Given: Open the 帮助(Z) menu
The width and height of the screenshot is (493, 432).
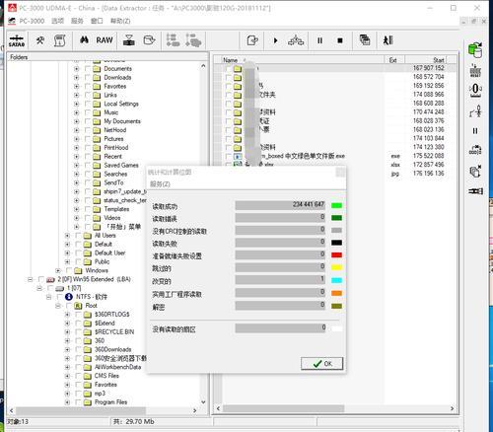Looking at the screenshot, I should coord(120,21).
